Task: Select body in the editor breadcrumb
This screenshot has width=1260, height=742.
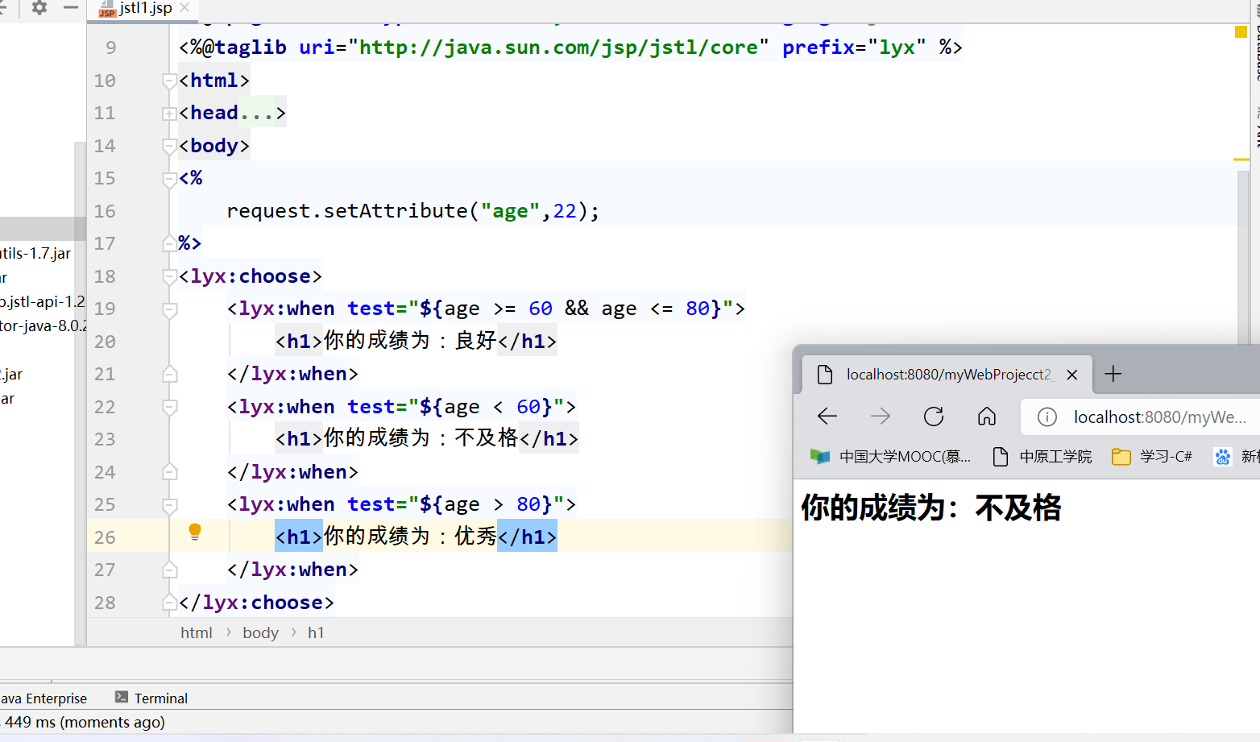Action: pos(260,632)
